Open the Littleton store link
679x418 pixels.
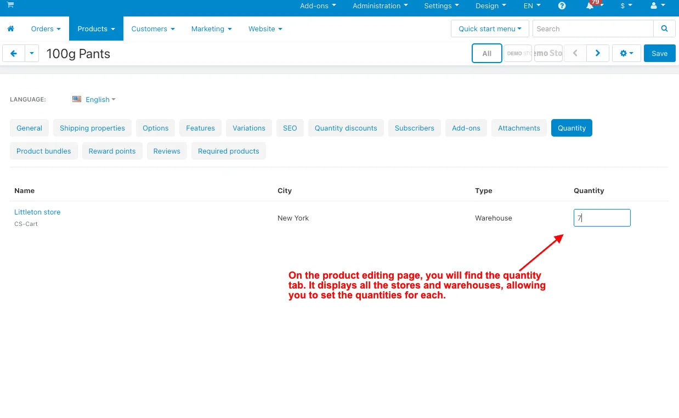37,212
